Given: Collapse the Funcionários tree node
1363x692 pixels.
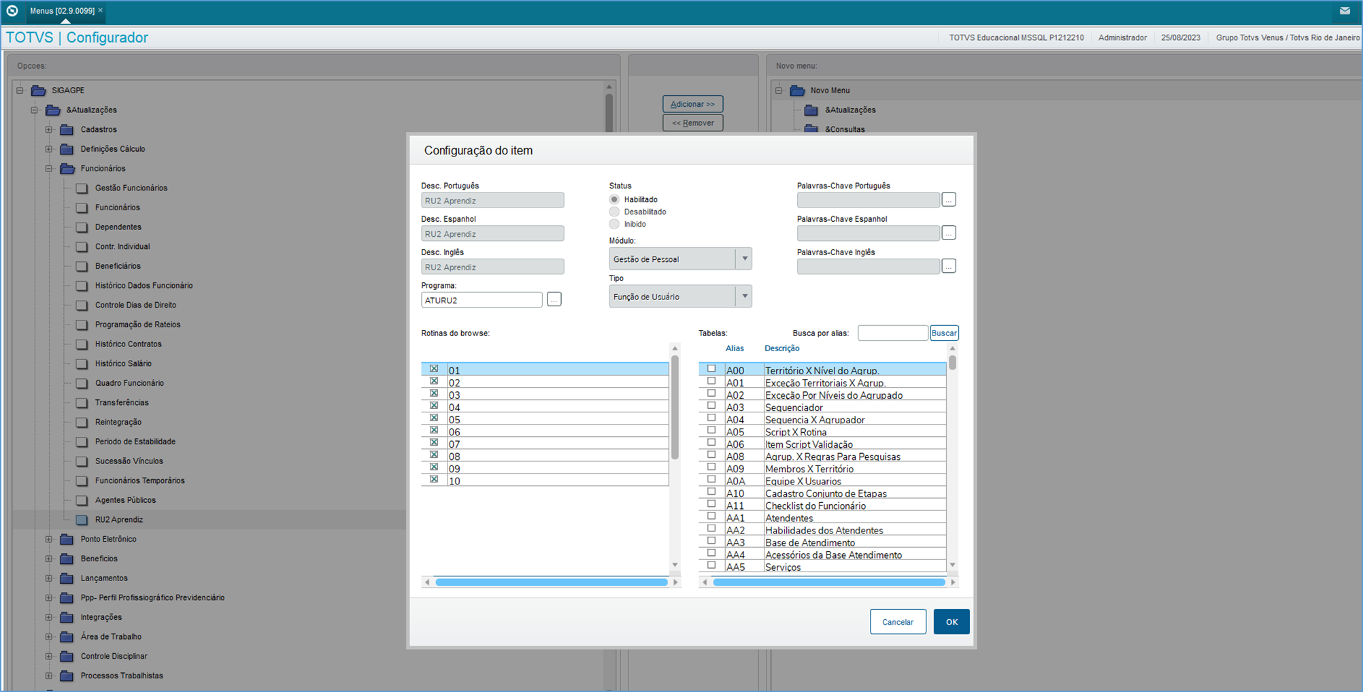Looking at the screenshot, I should pyautogui.click(x=48, y=169).
